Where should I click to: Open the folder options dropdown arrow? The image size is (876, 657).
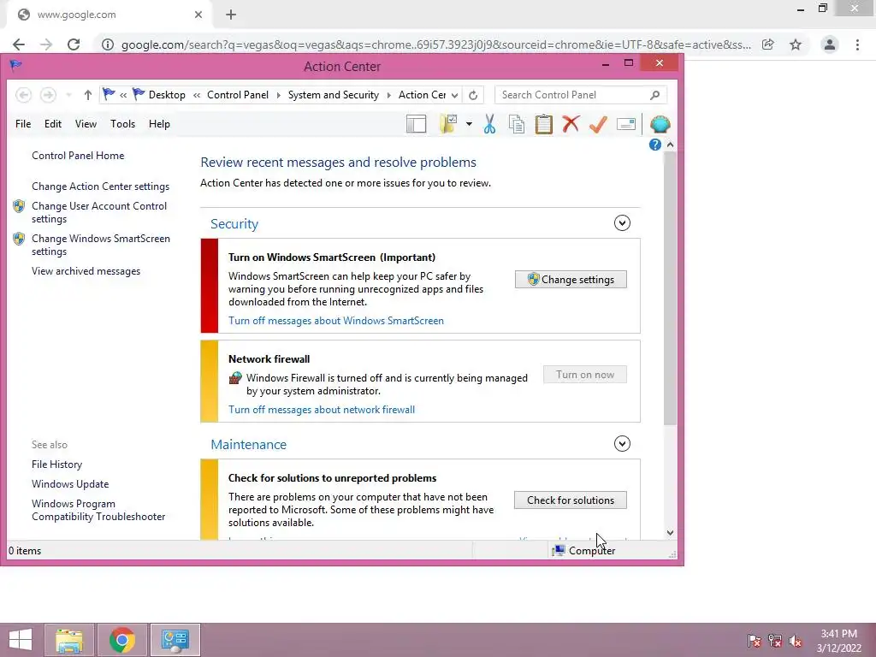469,124
